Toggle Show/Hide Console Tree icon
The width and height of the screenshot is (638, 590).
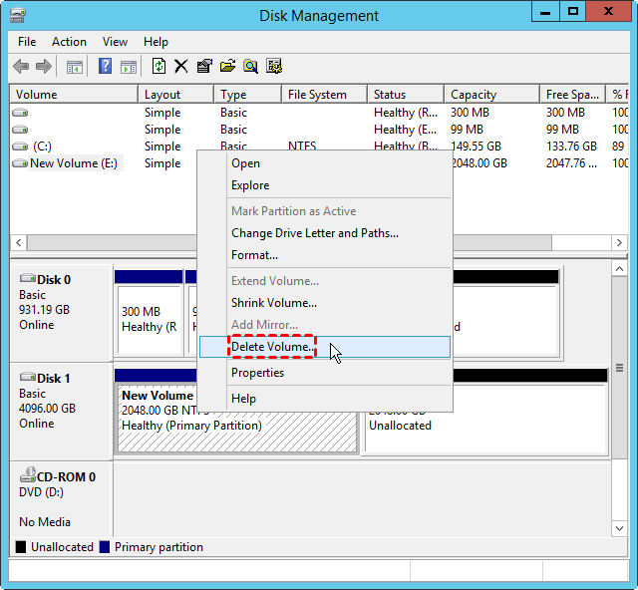tap(75, 67)
